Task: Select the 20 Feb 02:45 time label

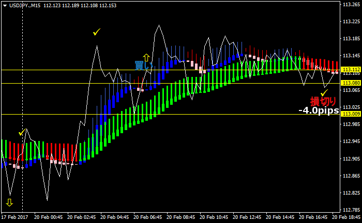Action: click(82, 217)
